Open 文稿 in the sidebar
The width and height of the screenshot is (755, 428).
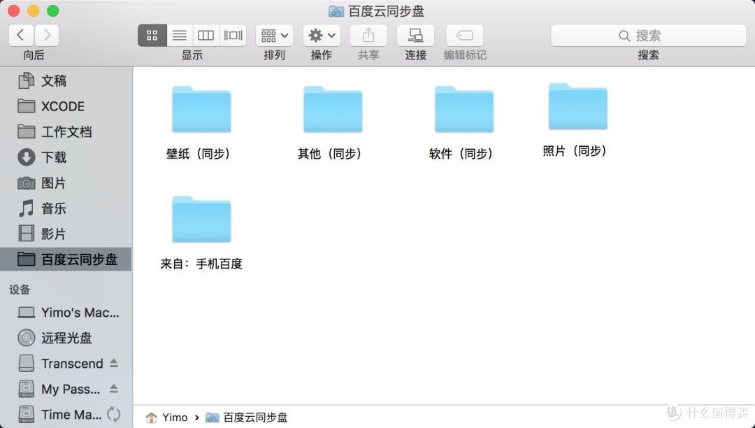[66, 80]
